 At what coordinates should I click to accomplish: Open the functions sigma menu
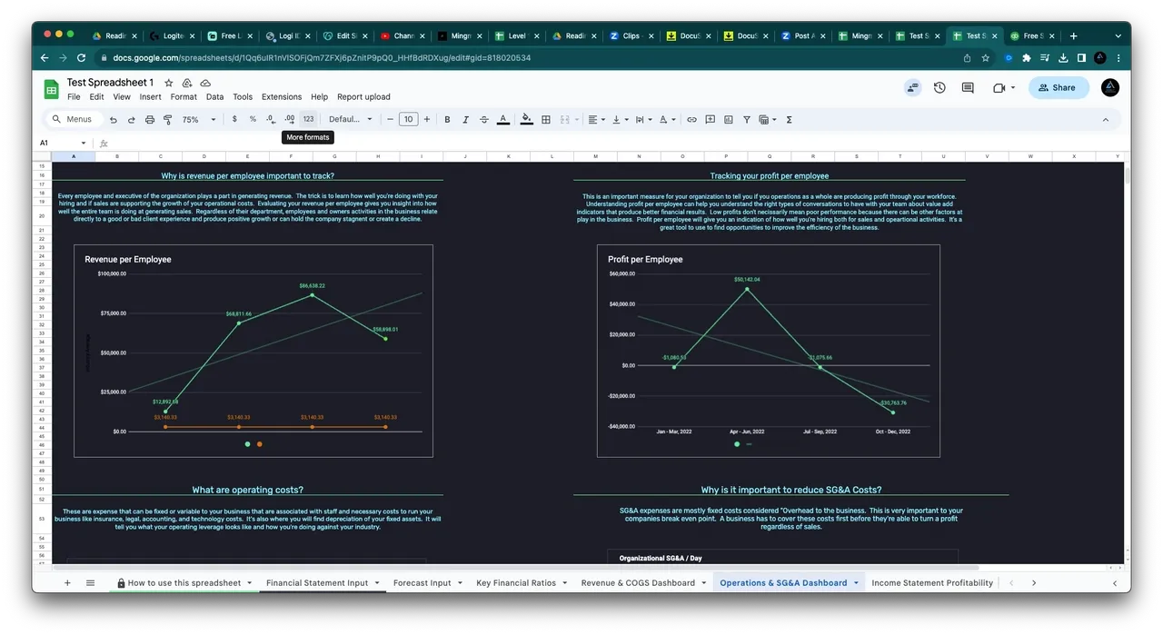(x=789, y=119)
